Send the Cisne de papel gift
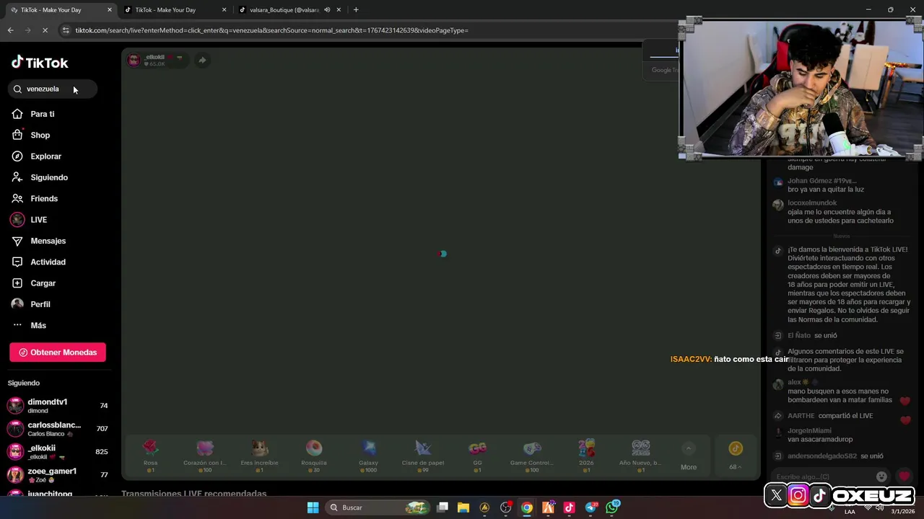This screenshot has width=924, height=519. click(423, 456)
